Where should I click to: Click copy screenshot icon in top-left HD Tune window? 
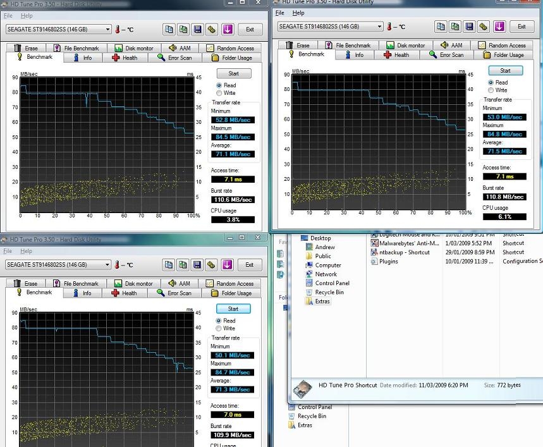183,30
